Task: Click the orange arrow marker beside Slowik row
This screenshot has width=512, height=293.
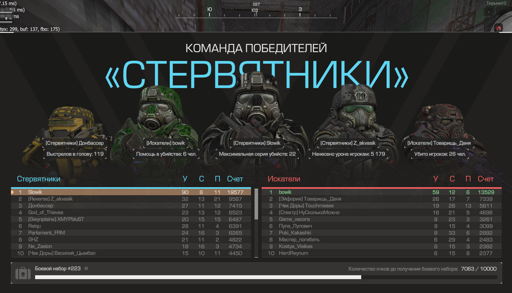Action: point(12,192)
